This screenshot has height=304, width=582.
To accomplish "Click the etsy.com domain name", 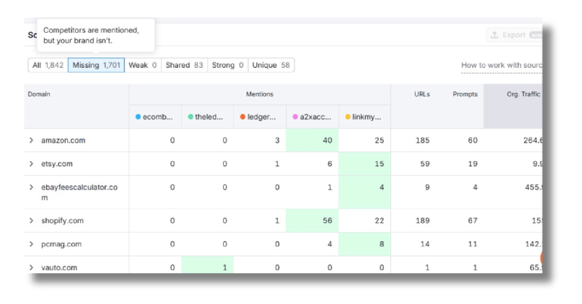I will point(57,164).
